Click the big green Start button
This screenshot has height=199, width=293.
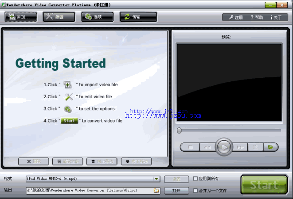pos(264,185)
